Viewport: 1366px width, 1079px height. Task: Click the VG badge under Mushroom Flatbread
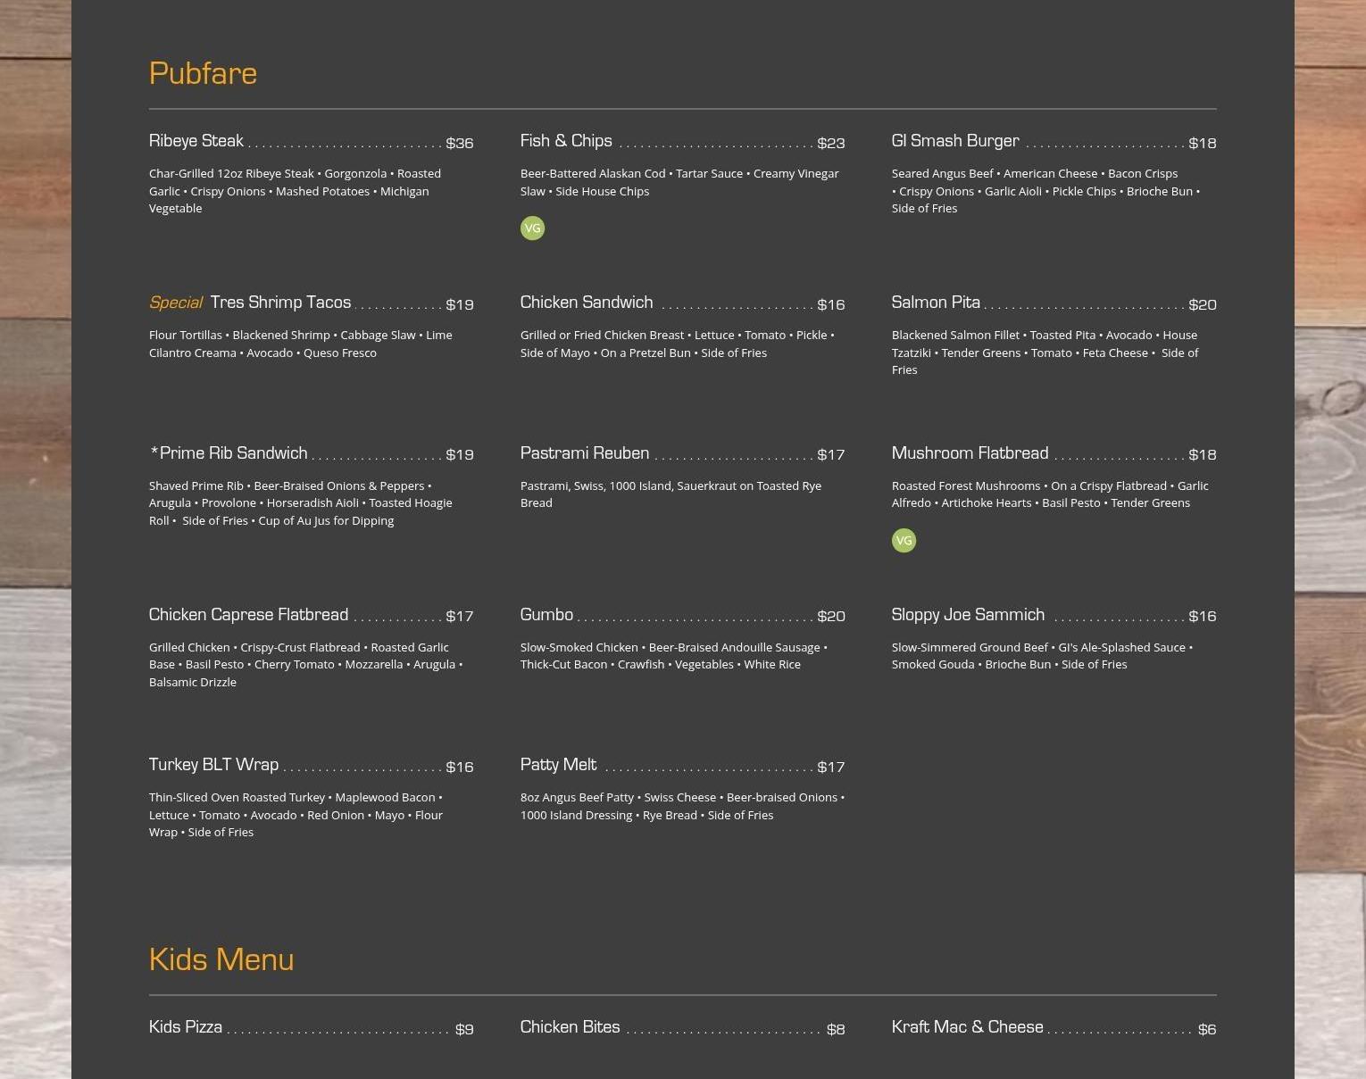click(904, 541)
